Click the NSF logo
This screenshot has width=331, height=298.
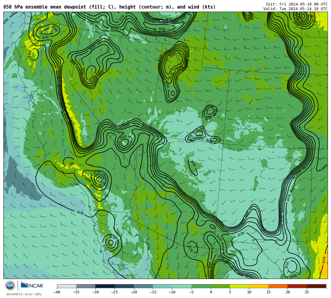click(10, 285)
